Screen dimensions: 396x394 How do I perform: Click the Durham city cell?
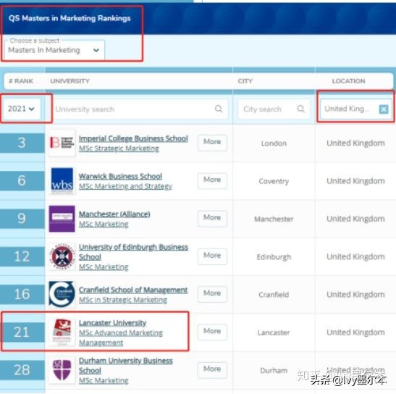tap(274, 371)
